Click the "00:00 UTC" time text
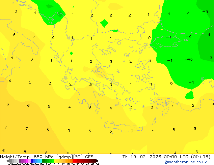The height and width of the screenshot is (165, 214). [x=176, y=157]
